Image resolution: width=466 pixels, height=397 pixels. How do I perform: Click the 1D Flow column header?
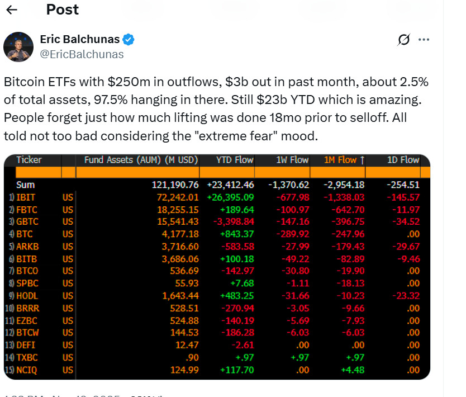(x=403, y=160)
